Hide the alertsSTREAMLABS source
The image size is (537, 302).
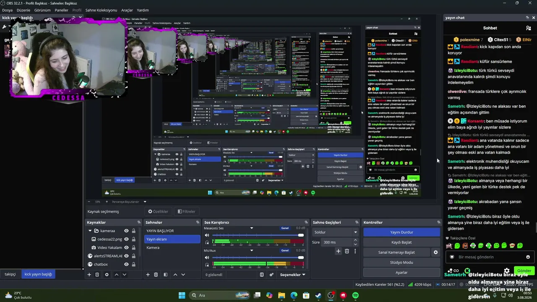[126, 256]
